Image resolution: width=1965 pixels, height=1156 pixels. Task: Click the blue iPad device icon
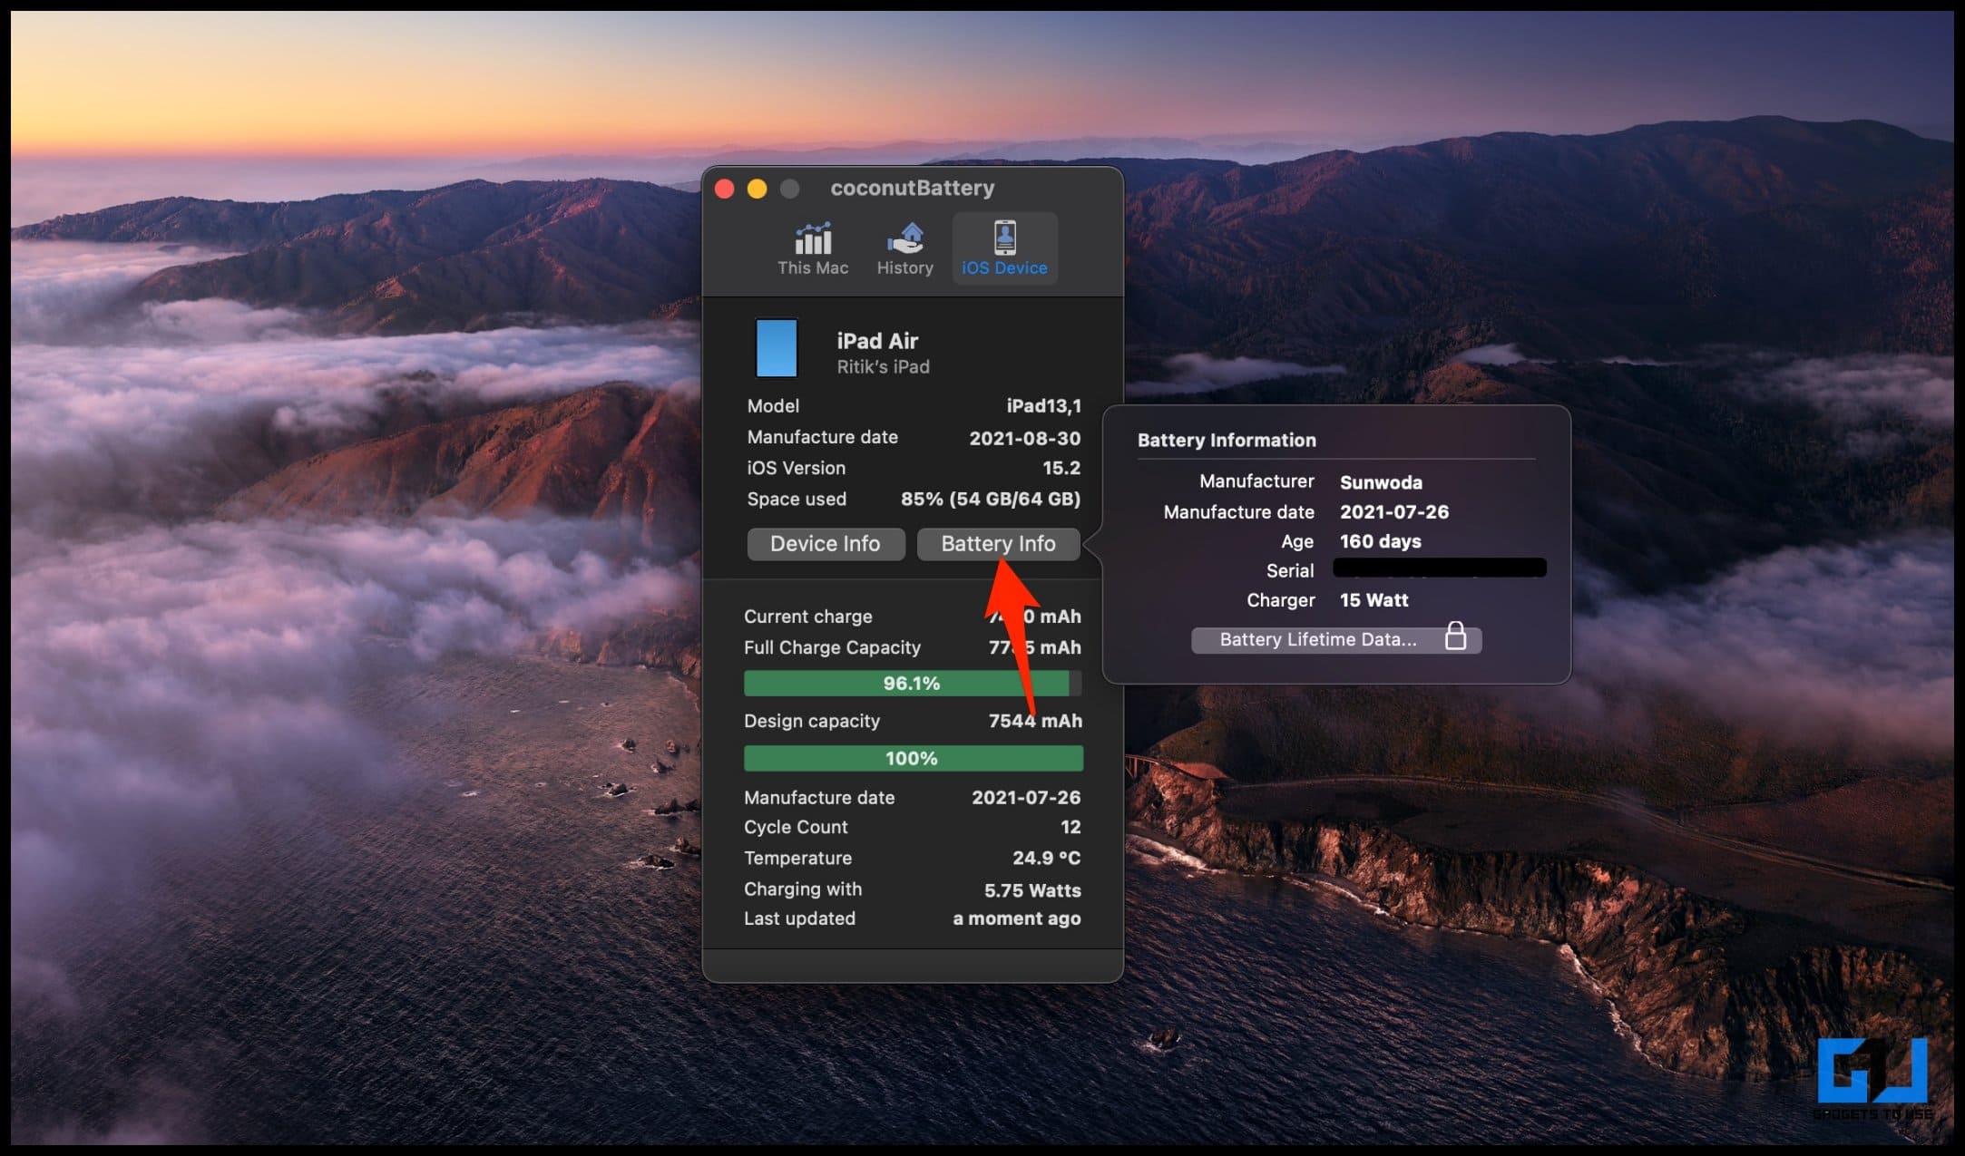point(777,347)
